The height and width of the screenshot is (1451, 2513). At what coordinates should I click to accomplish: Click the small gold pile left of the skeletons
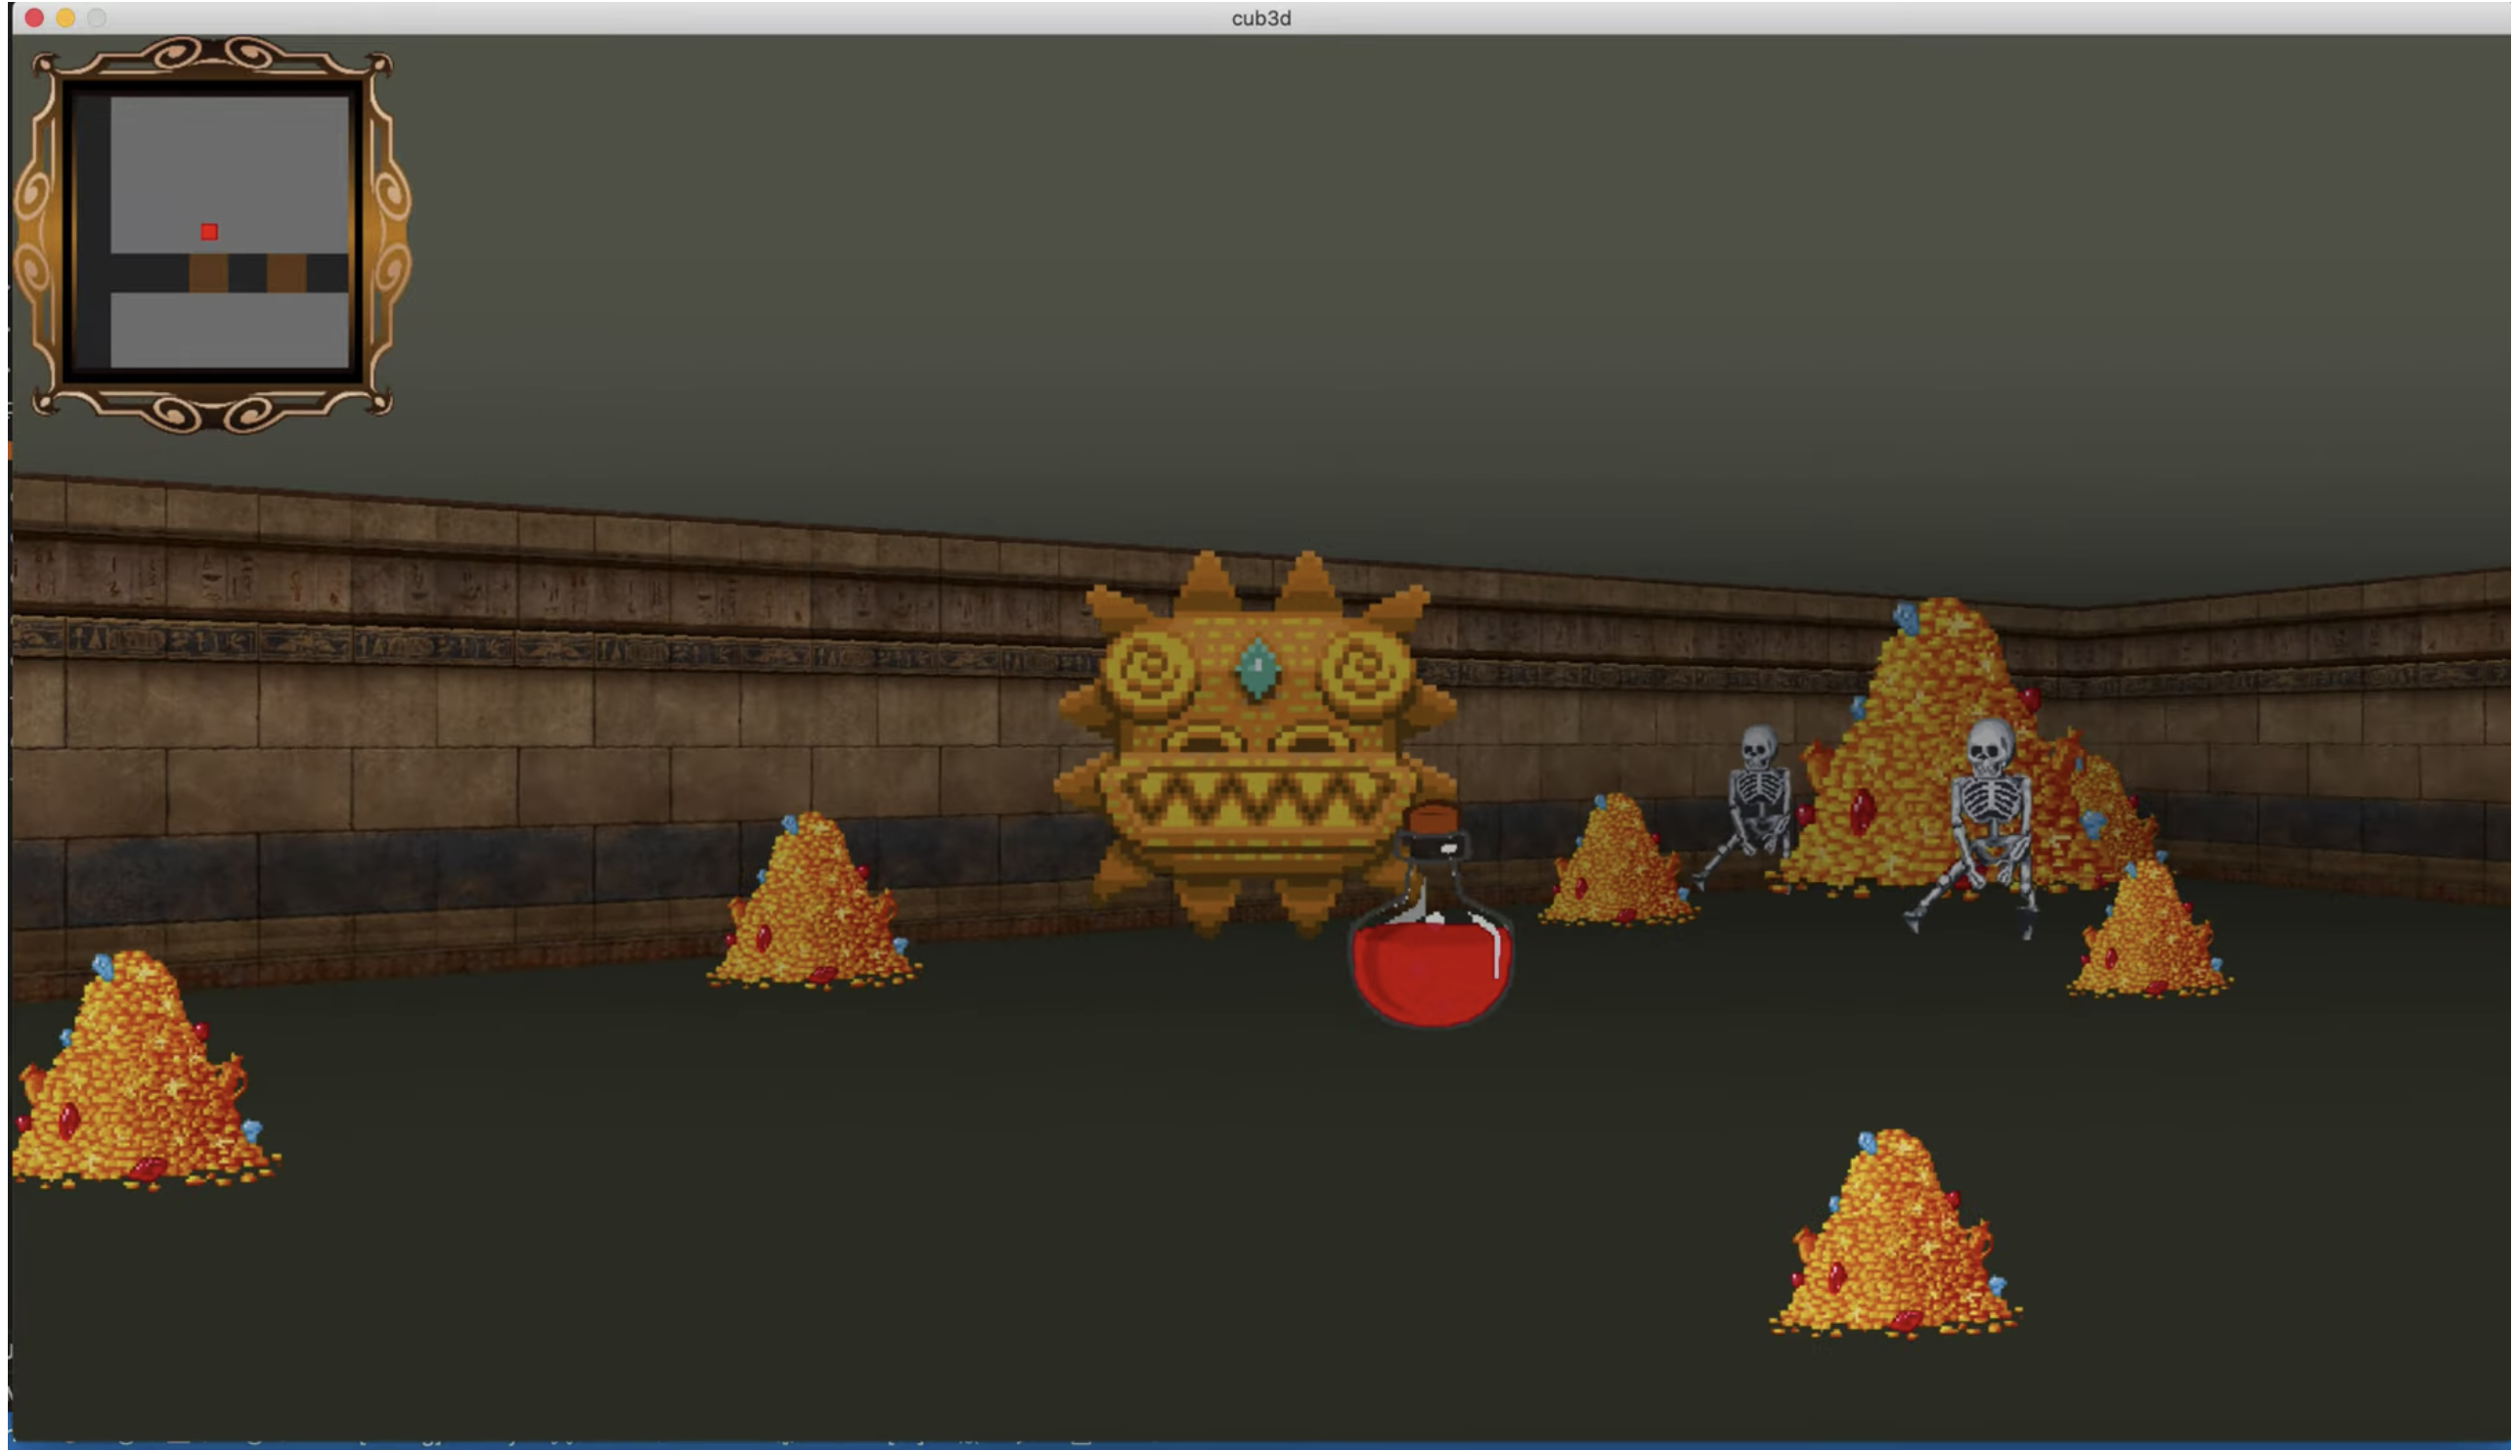pos(1616,867)
